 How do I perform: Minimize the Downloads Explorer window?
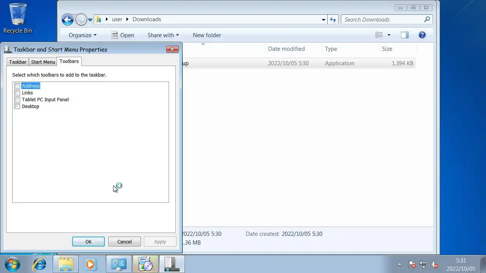tap(400, 8)
